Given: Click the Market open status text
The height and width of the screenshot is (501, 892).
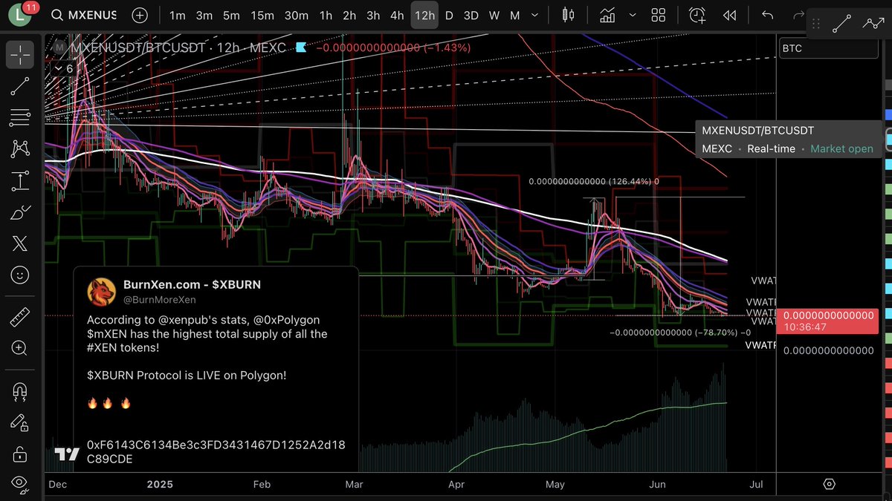Looking at the screenshot, I should tap(841, 149).
